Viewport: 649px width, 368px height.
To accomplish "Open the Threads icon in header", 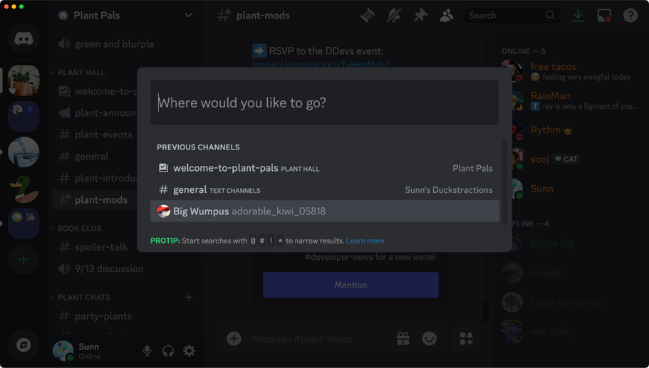I will pyautogui.click(x=368, y=16).
